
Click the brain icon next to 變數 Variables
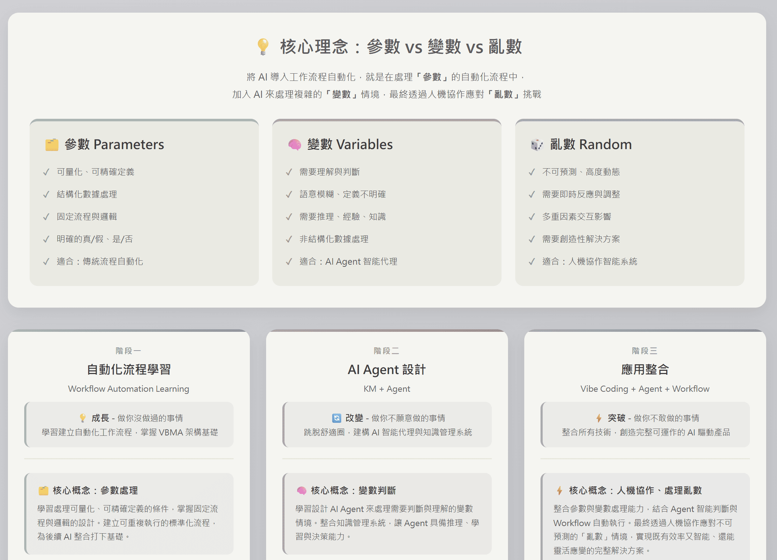295,145
